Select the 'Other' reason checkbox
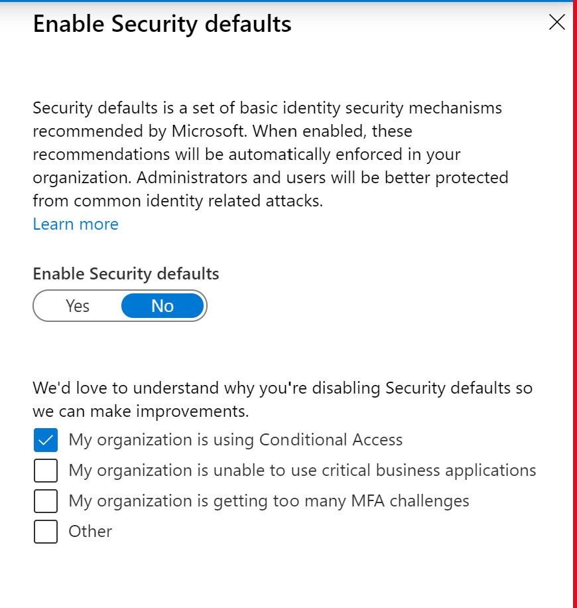Screen dimensions: 577x608 tap(44, 531)
